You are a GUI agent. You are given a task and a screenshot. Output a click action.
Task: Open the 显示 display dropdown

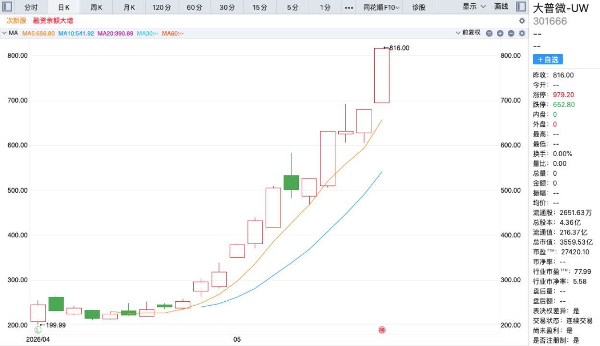tap(474, 7)
